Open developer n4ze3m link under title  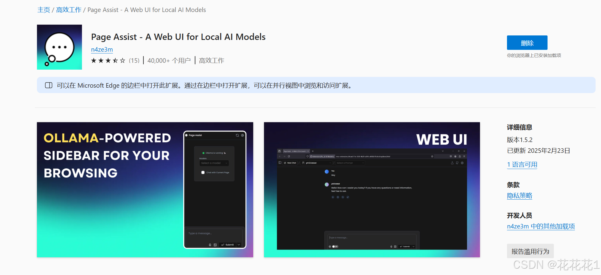102,50
